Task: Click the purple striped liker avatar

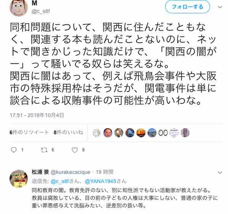Action: (185, 133)
